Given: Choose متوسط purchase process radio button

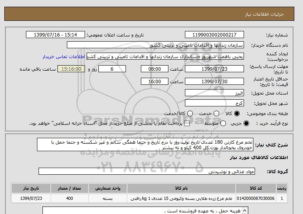Looking at the screenshot, I should 223,123.
